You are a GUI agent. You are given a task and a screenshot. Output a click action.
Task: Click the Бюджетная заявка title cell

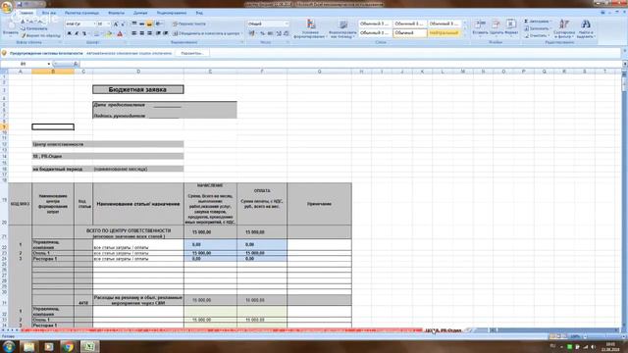tap(138, 89)
